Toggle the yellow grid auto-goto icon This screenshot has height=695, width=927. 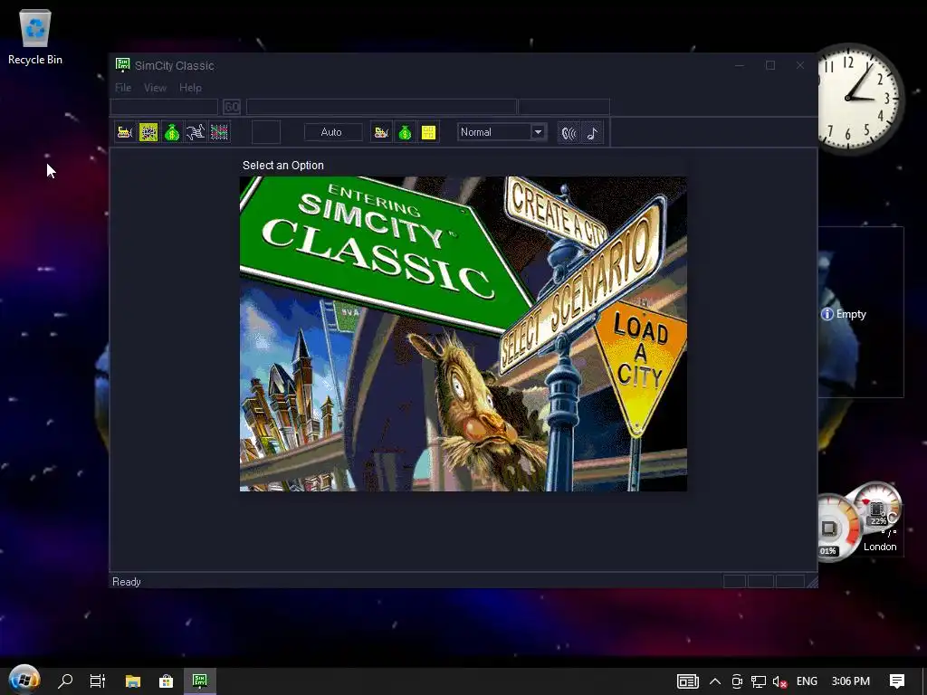point(428,132)
